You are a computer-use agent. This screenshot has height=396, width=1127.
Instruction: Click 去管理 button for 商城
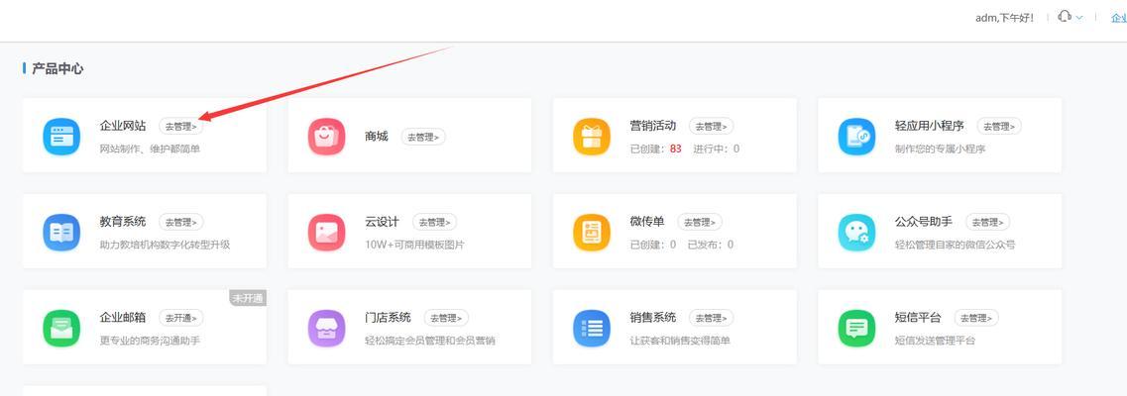tap(423, 137)
